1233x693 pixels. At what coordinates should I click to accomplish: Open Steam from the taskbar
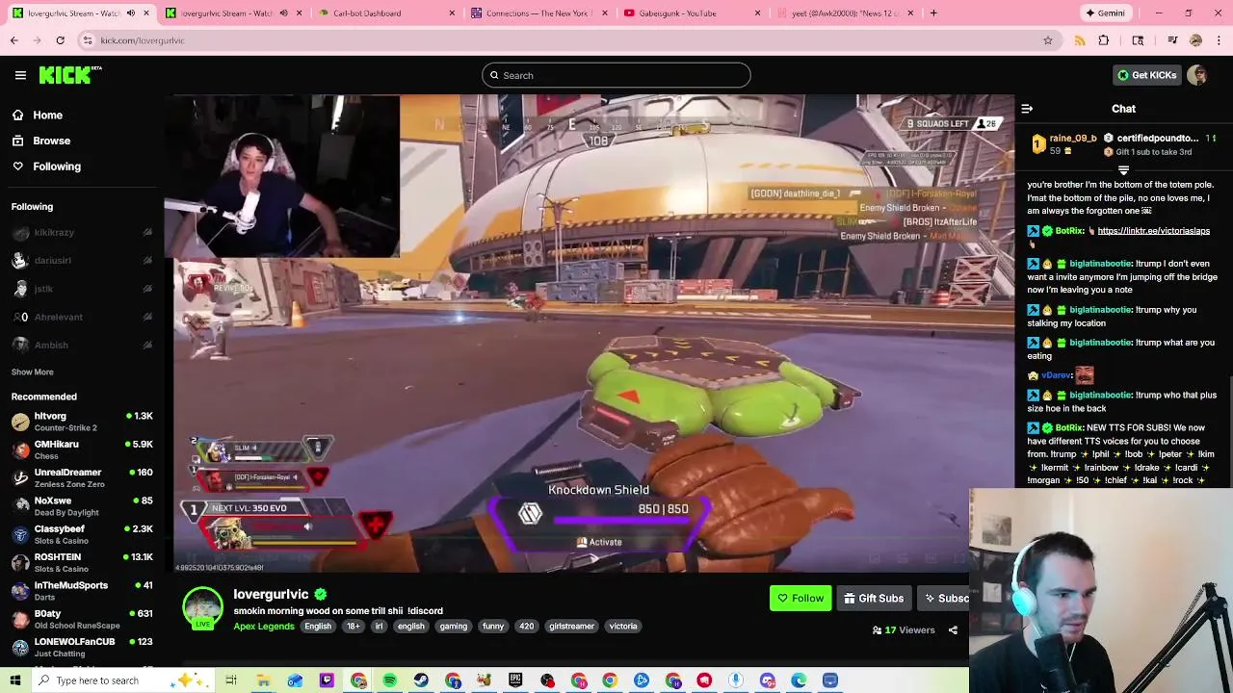pos(421,680)
